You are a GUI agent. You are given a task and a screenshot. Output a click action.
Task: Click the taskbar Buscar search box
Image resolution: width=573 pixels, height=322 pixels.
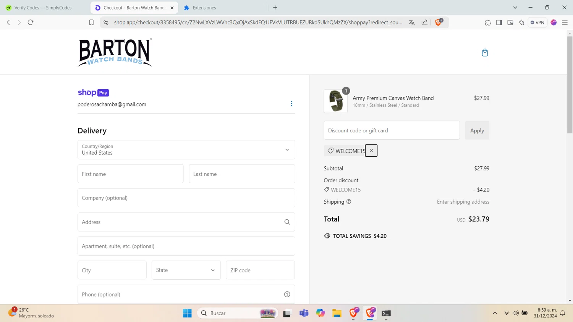pos(237,313)
